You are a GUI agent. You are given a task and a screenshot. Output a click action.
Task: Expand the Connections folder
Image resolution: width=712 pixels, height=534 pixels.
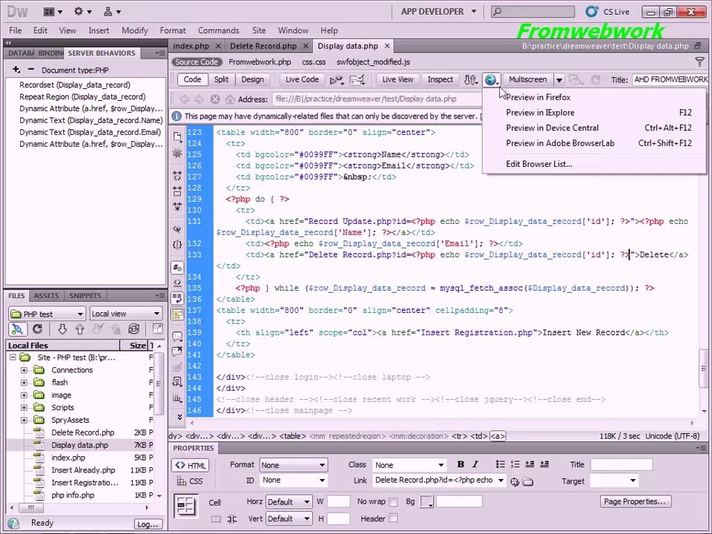(x=24, y=370)
